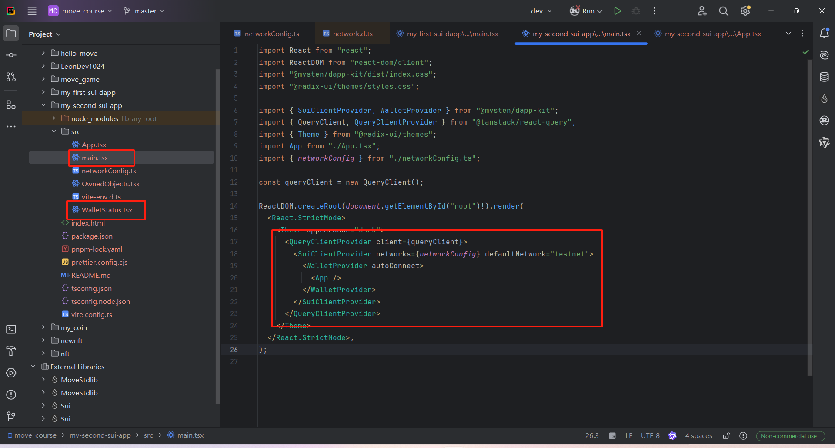Click the TypeScript language service status icon
The image size is (835, 448).
[x=612, y=436]
